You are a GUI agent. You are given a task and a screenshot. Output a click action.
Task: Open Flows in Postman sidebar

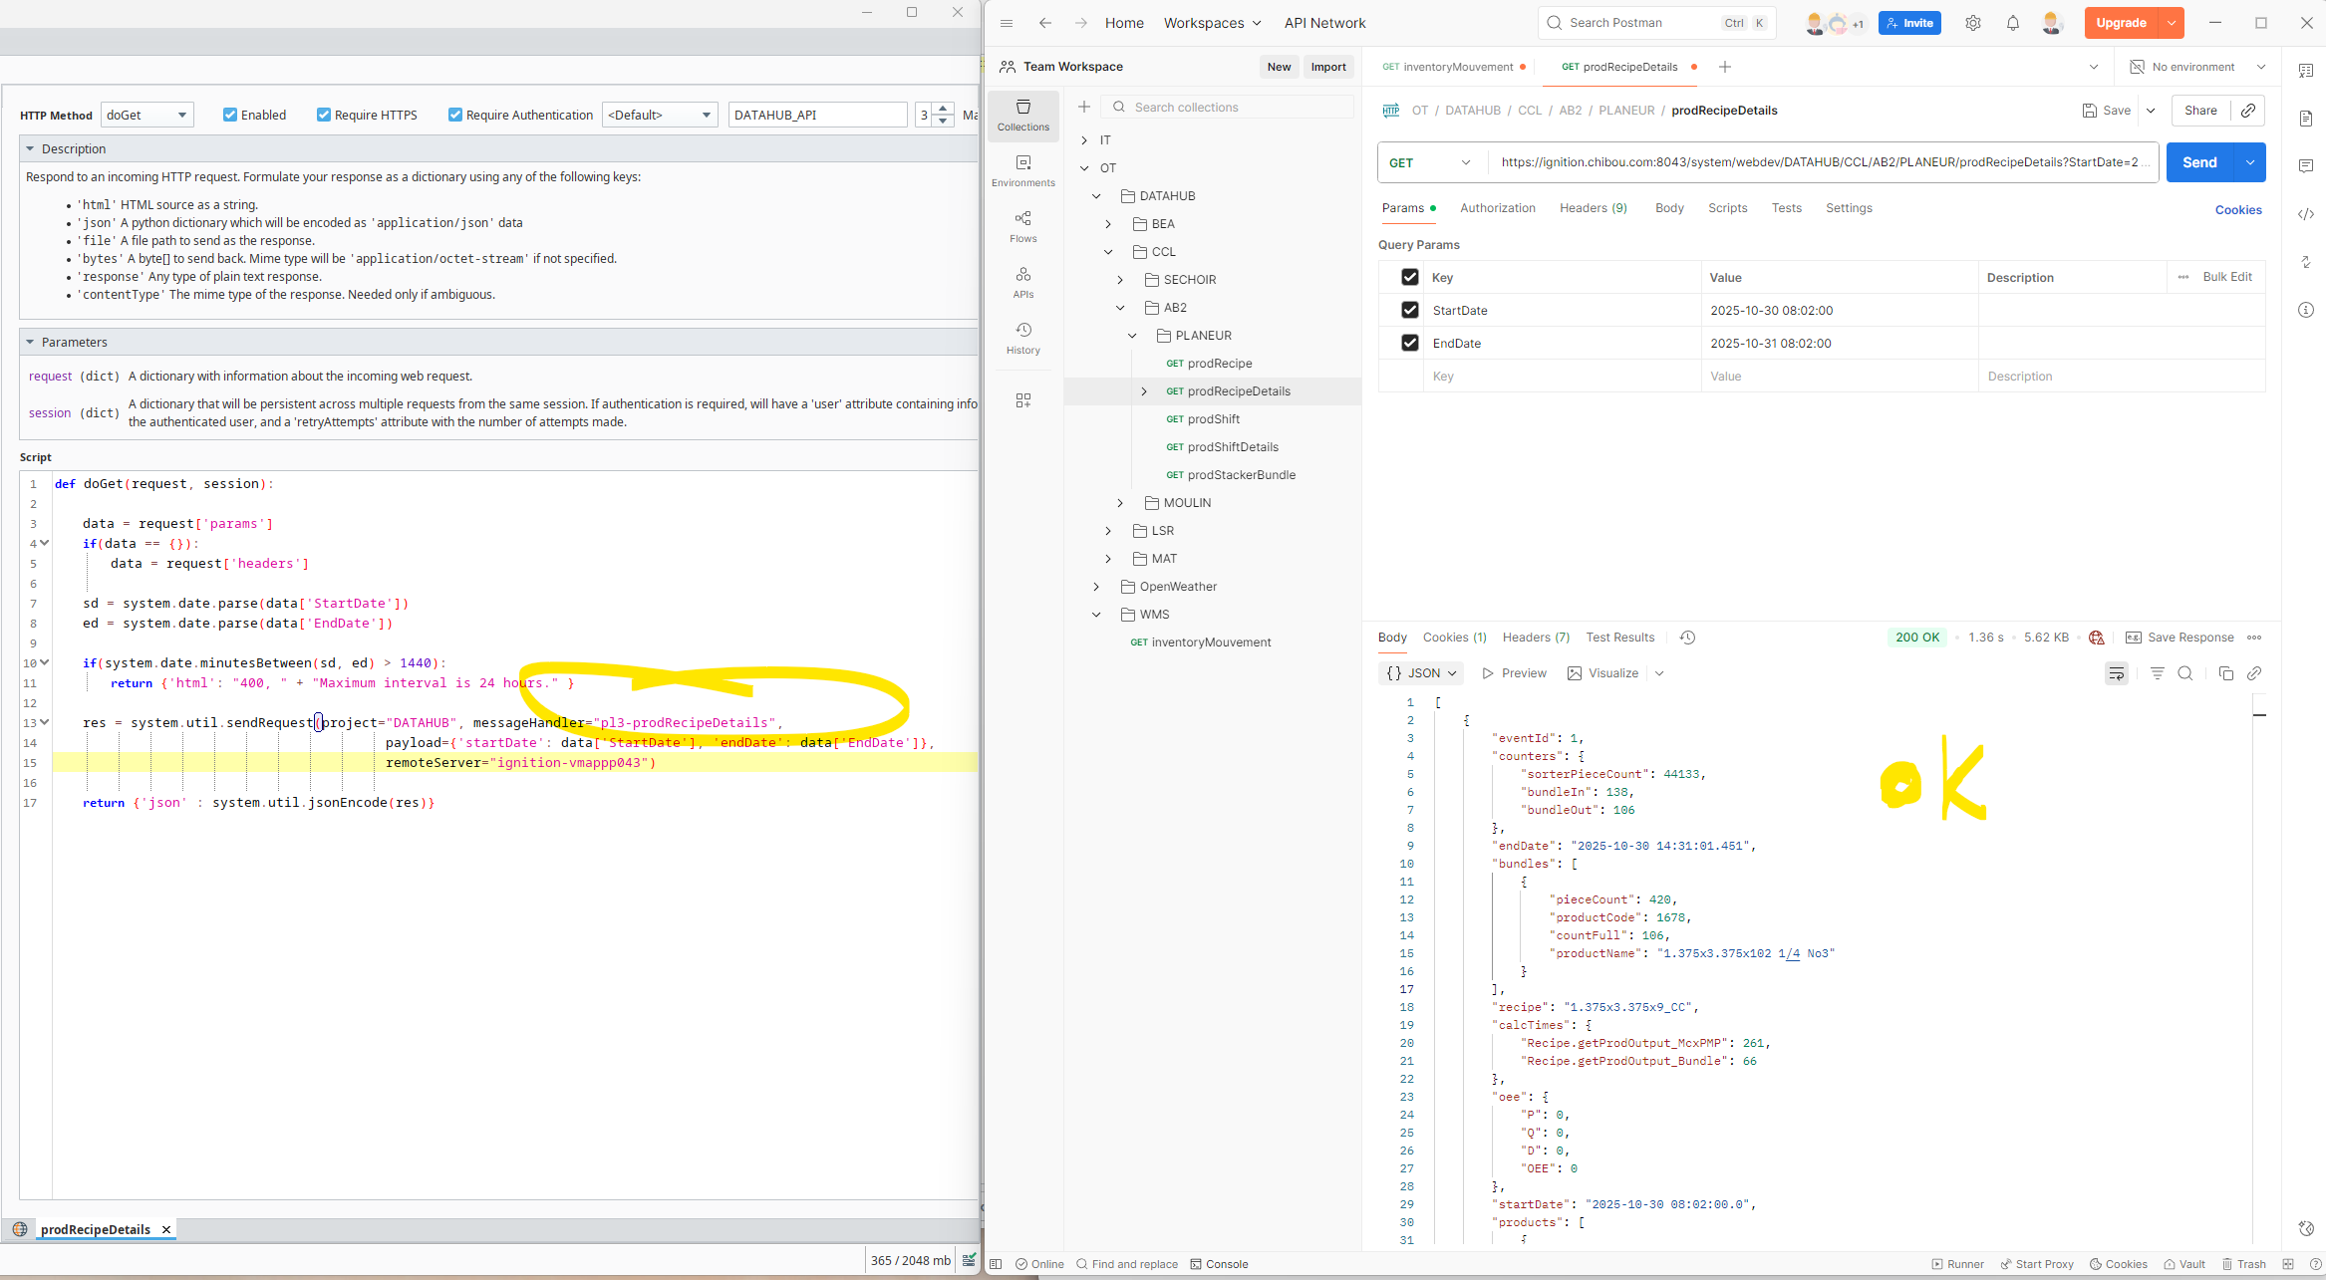pyautogui.click(x=1022, y=226)
